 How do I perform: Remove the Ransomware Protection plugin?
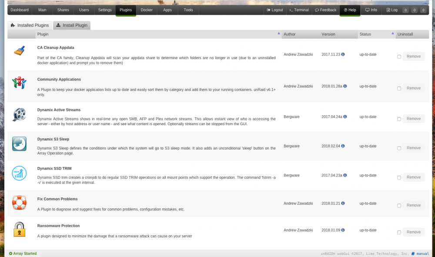[414, 232]
